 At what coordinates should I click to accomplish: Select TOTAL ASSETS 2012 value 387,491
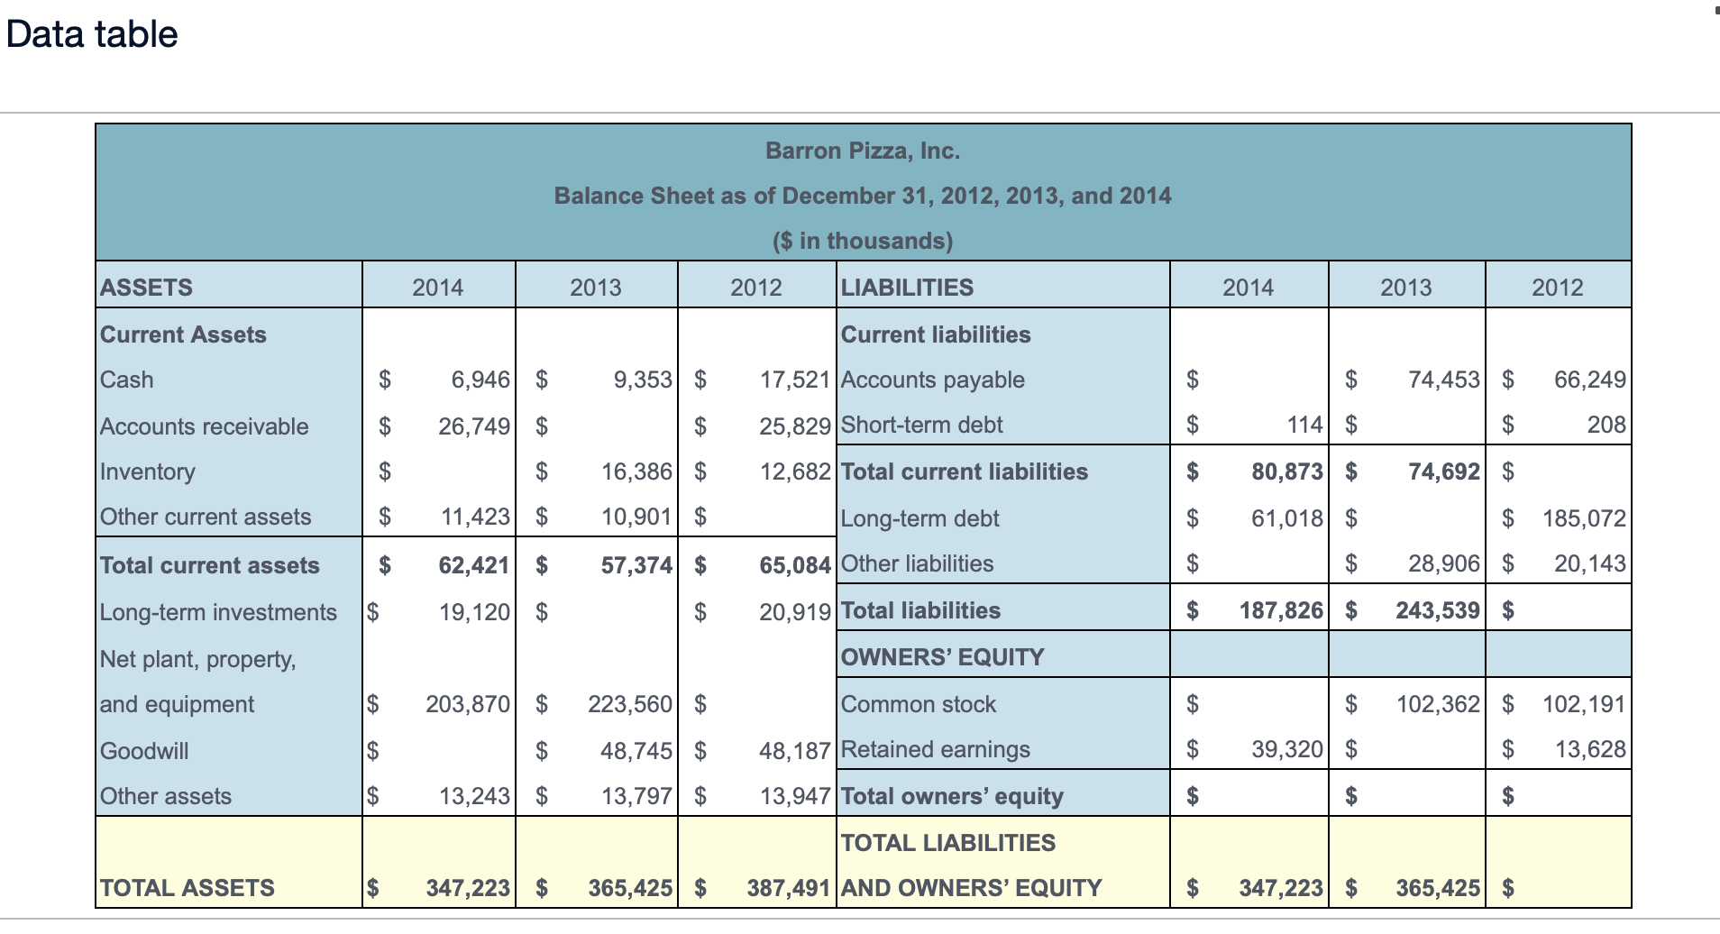click(789, 888)
